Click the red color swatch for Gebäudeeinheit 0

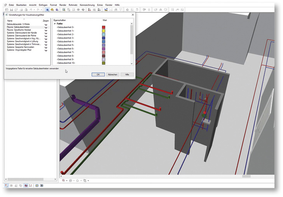[x=104, y=27]
